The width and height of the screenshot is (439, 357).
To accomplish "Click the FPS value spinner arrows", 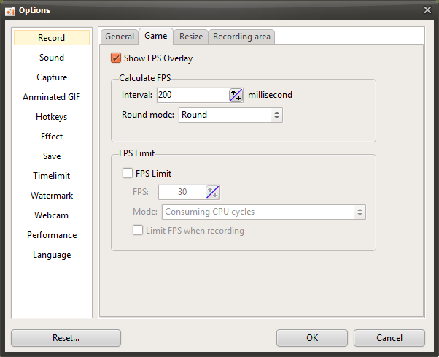I will tap(212, 192).
